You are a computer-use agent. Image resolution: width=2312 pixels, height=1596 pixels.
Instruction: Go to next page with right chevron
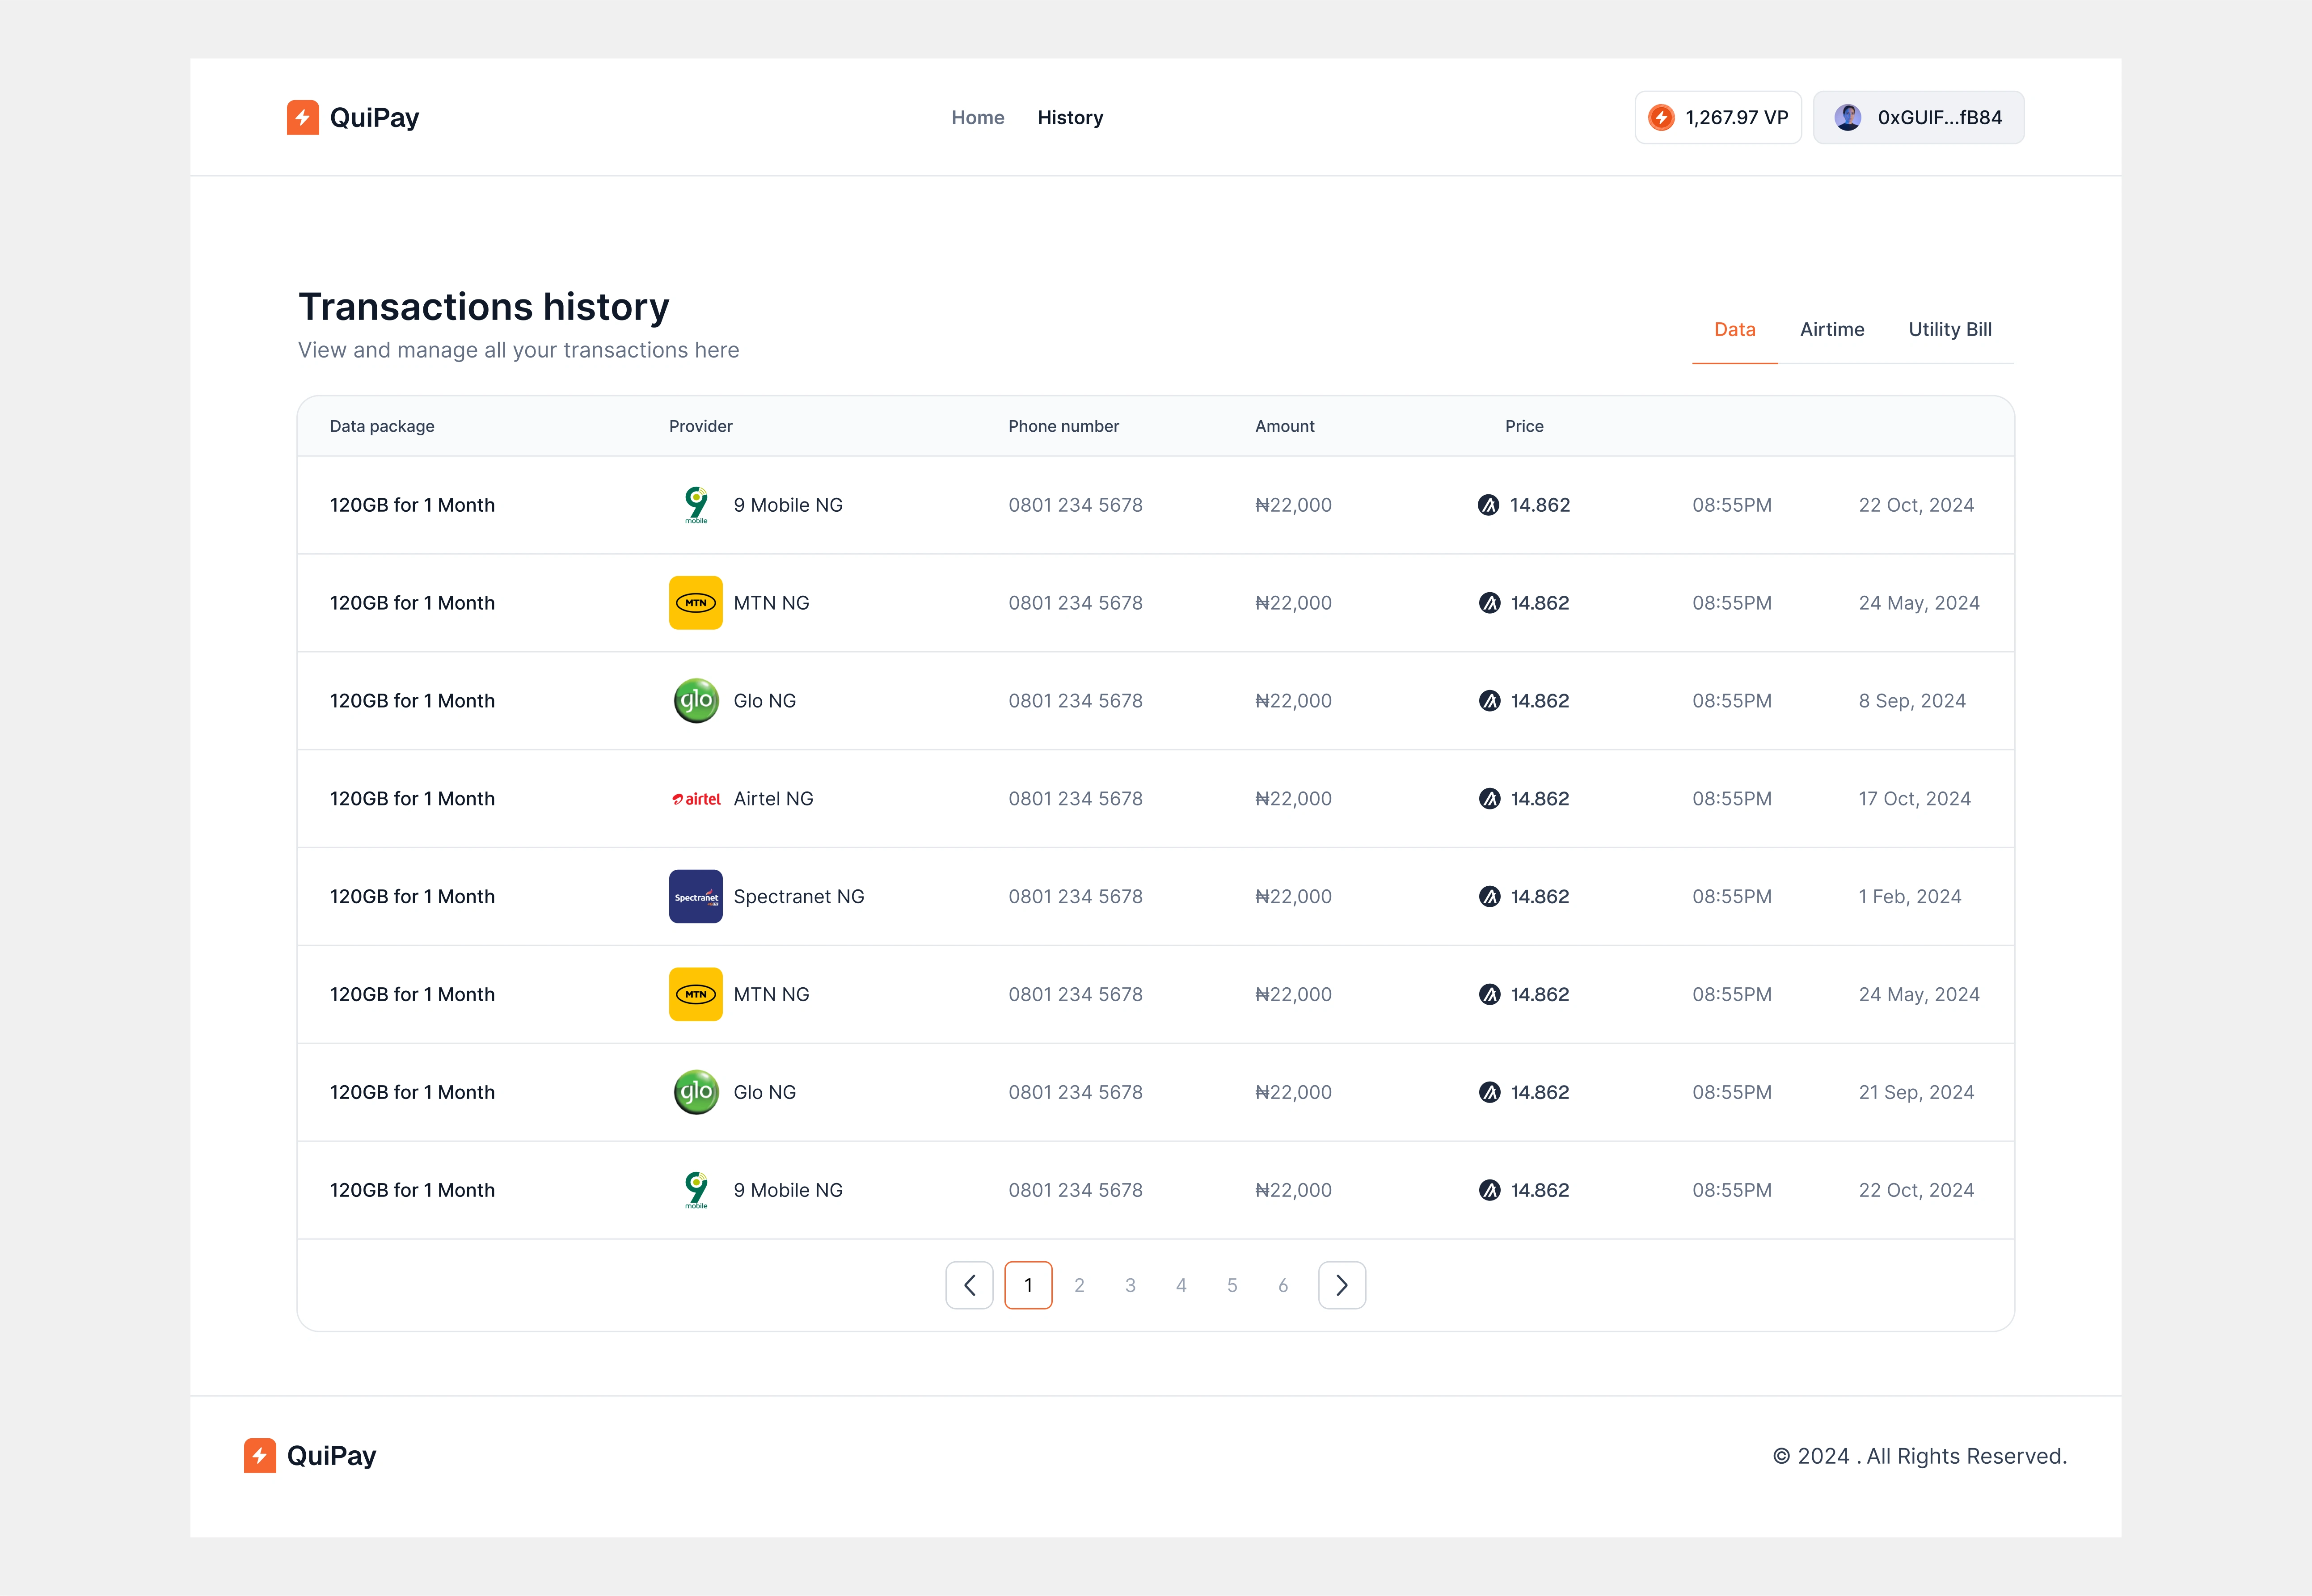pyautogui.click(x=1342, y=1285)
